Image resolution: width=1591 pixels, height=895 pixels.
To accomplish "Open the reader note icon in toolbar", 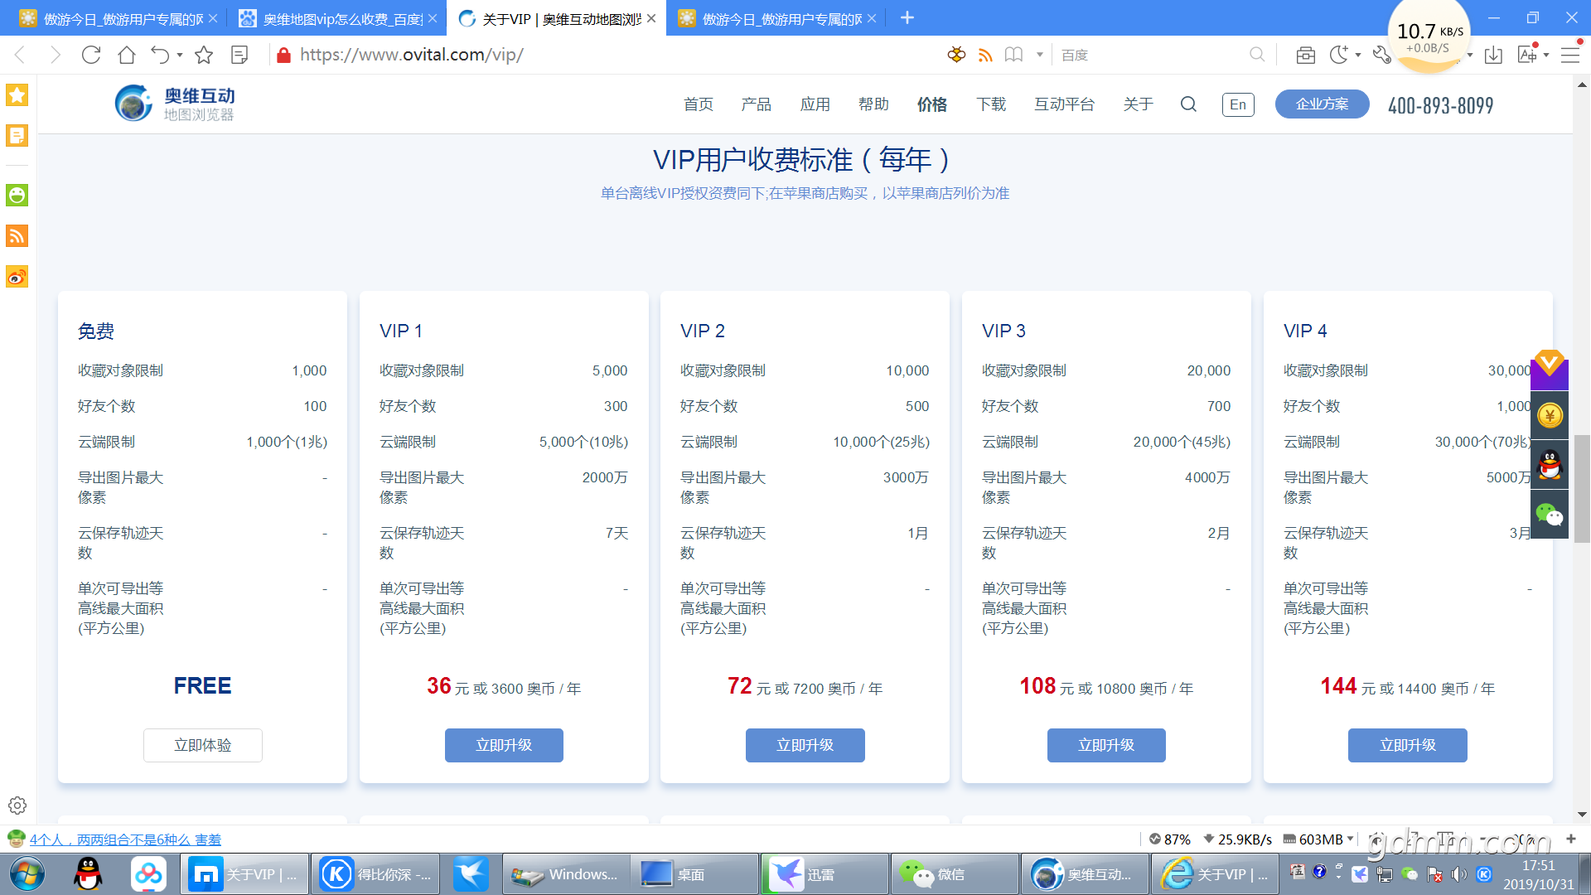I will (x=239, y=55).
